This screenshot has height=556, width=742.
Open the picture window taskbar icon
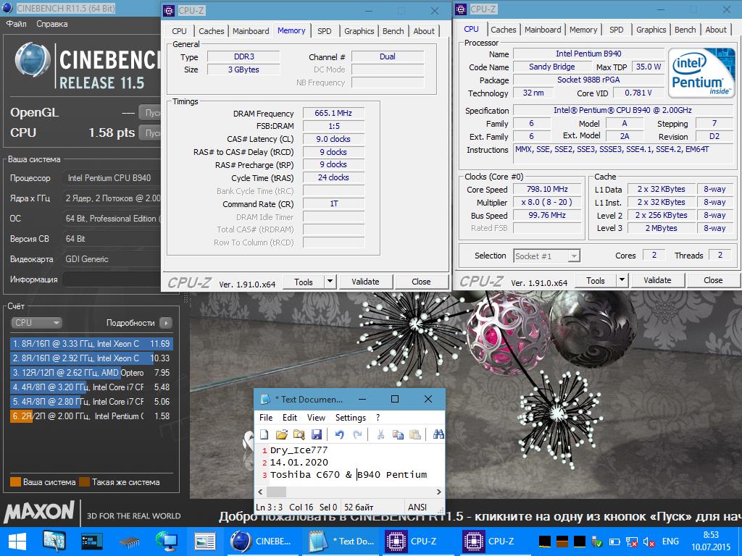[204, 542]
